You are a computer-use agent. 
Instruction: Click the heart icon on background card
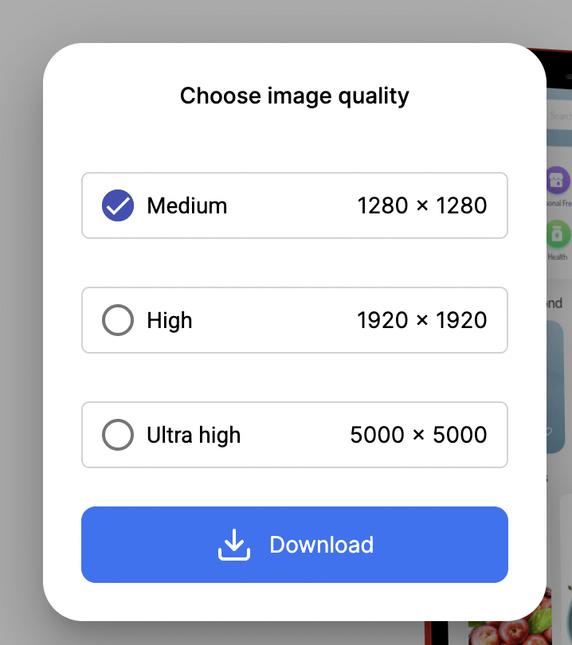(550, 432)
